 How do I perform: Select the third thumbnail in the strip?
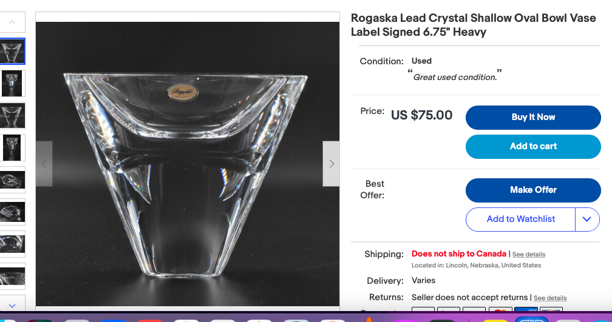(12, 115)
